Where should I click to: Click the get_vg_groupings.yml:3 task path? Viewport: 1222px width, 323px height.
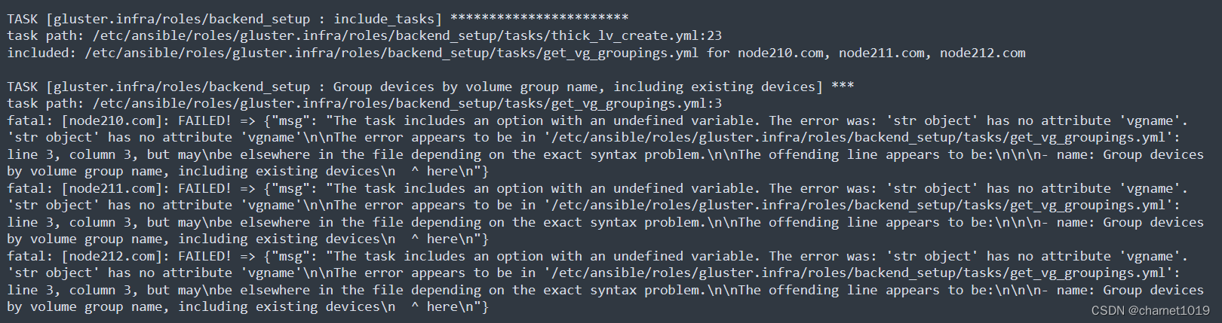407,103
